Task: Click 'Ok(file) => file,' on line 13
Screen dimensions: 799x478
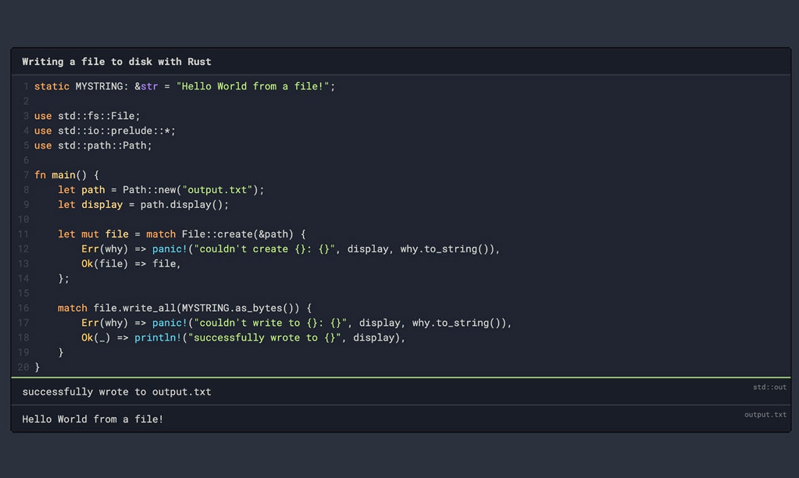Action: tap(131, 264)
